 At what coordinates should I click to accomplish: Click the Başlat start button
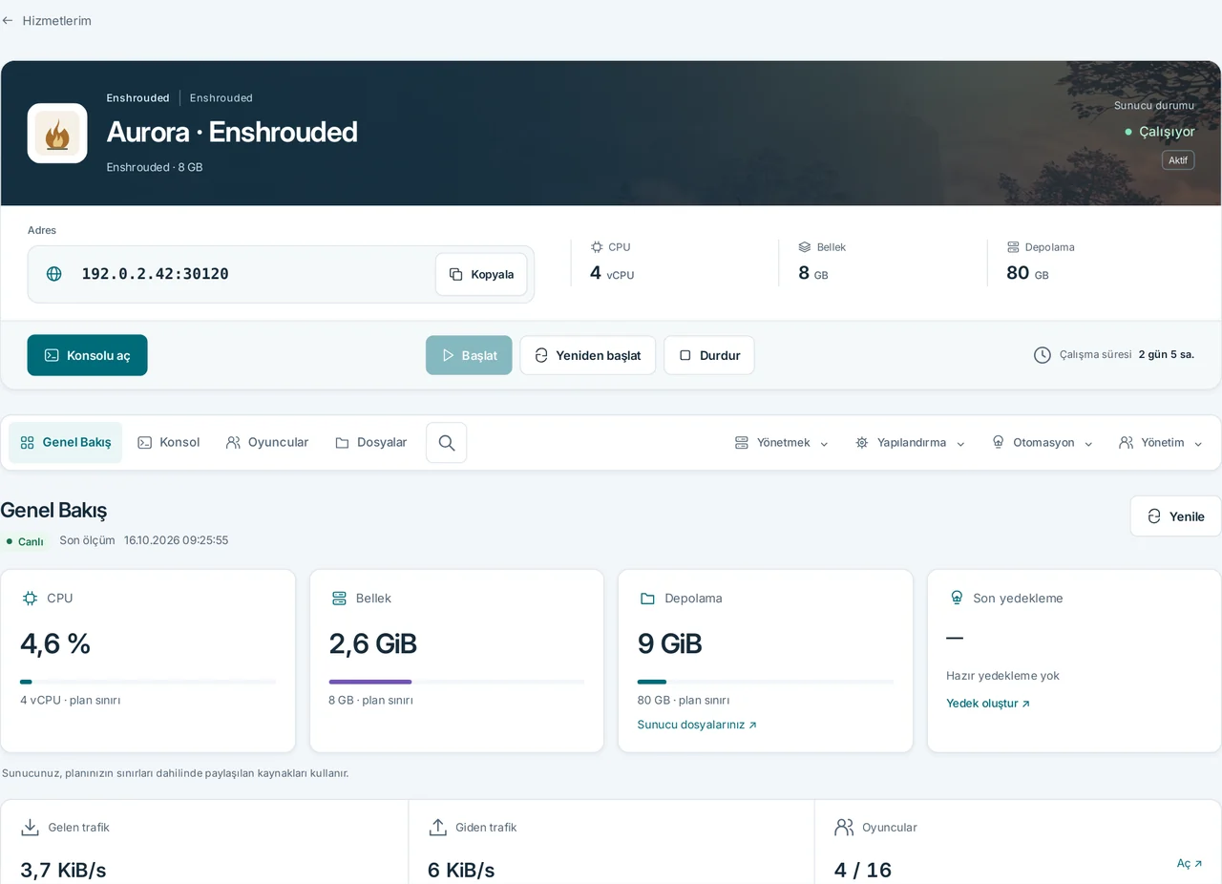click(x=469, y=355)
